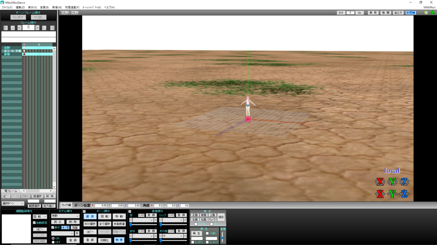Go to next frame with > arrow

tap(37, 28)
